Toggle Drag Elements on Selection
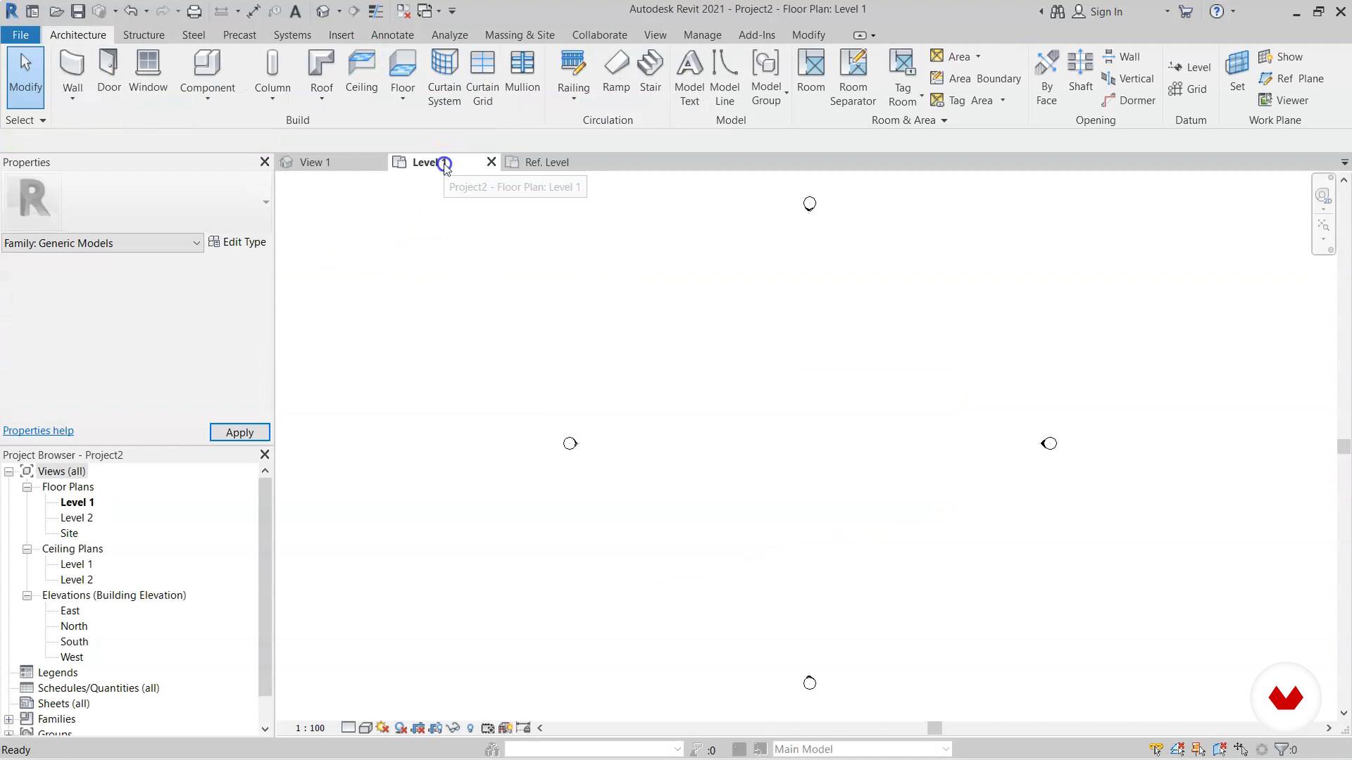Screen dimensions: 1352x760 tap(1241, 749)
